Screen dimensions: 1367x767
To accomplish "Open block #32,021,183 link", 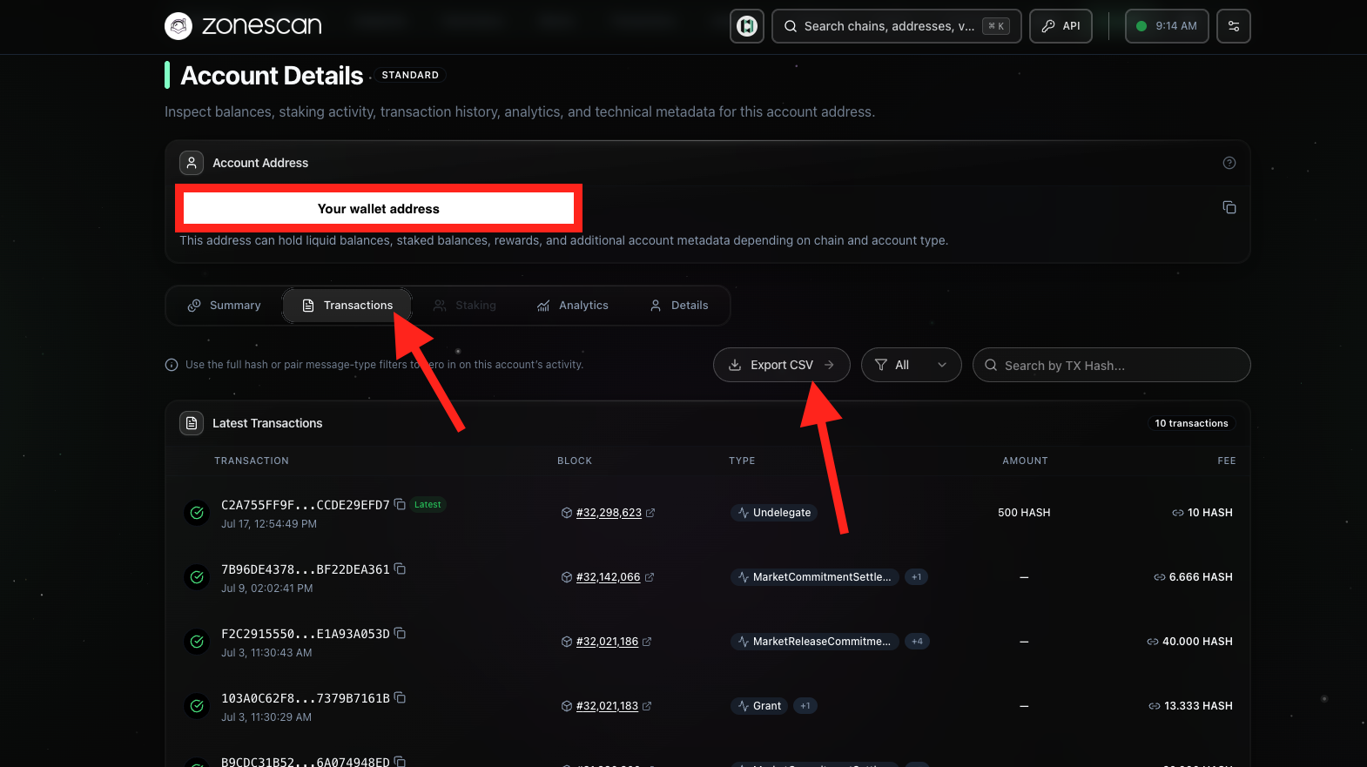I will [607, 706].
